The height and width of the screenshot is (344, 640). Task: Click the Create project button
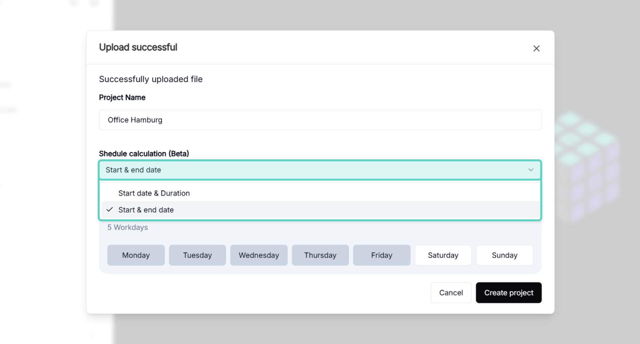508,293
